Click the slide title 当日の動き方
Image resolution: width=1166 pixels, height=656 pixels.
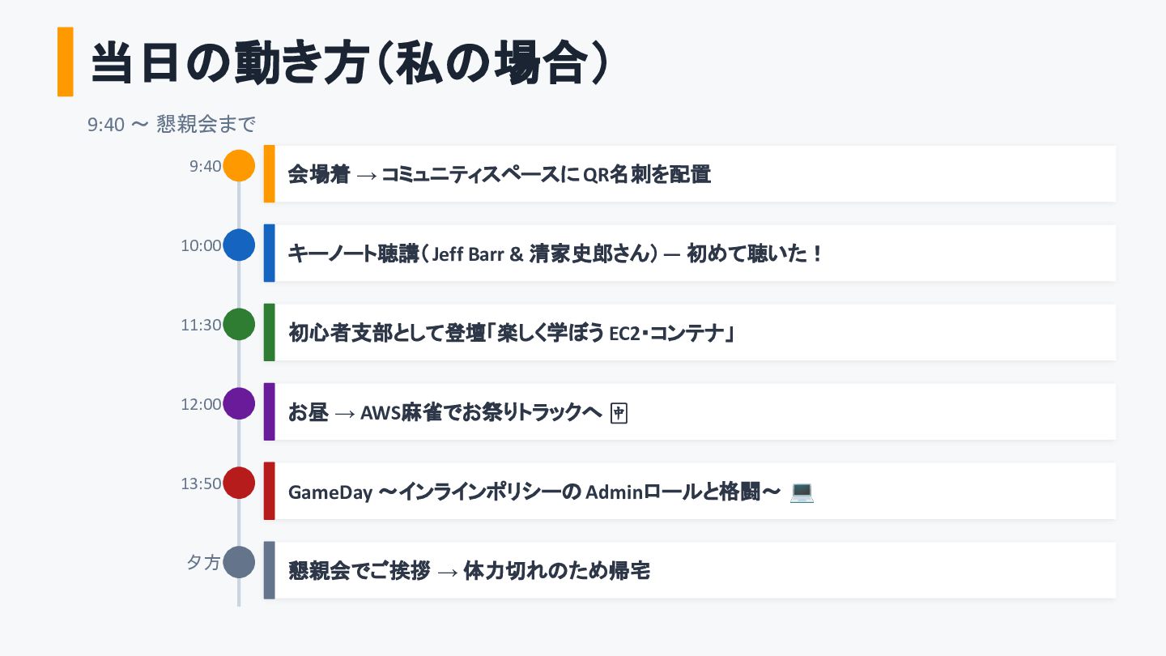coord(348,62)
